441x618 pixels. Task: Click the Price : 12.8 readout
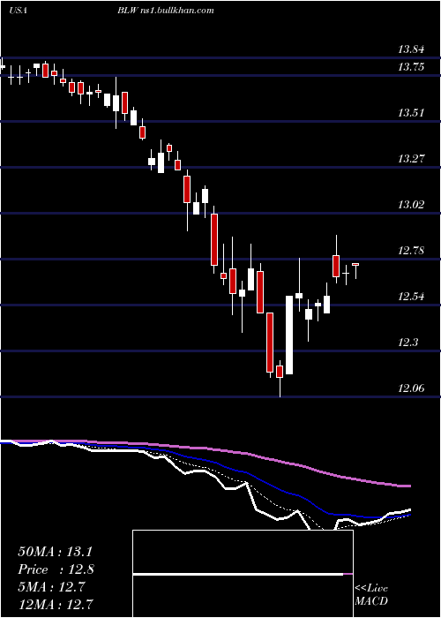[x=56, y=569]
